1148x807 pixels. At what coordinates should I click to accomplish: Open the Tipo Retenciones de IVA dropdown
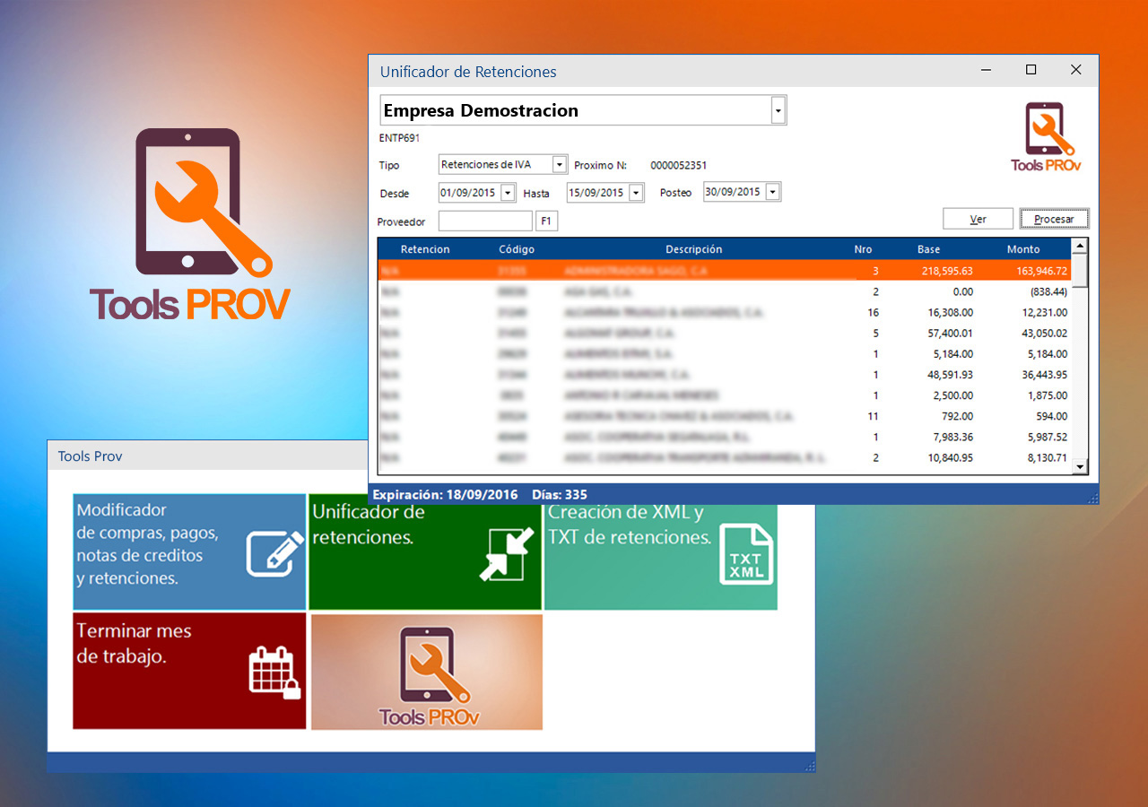560,165
